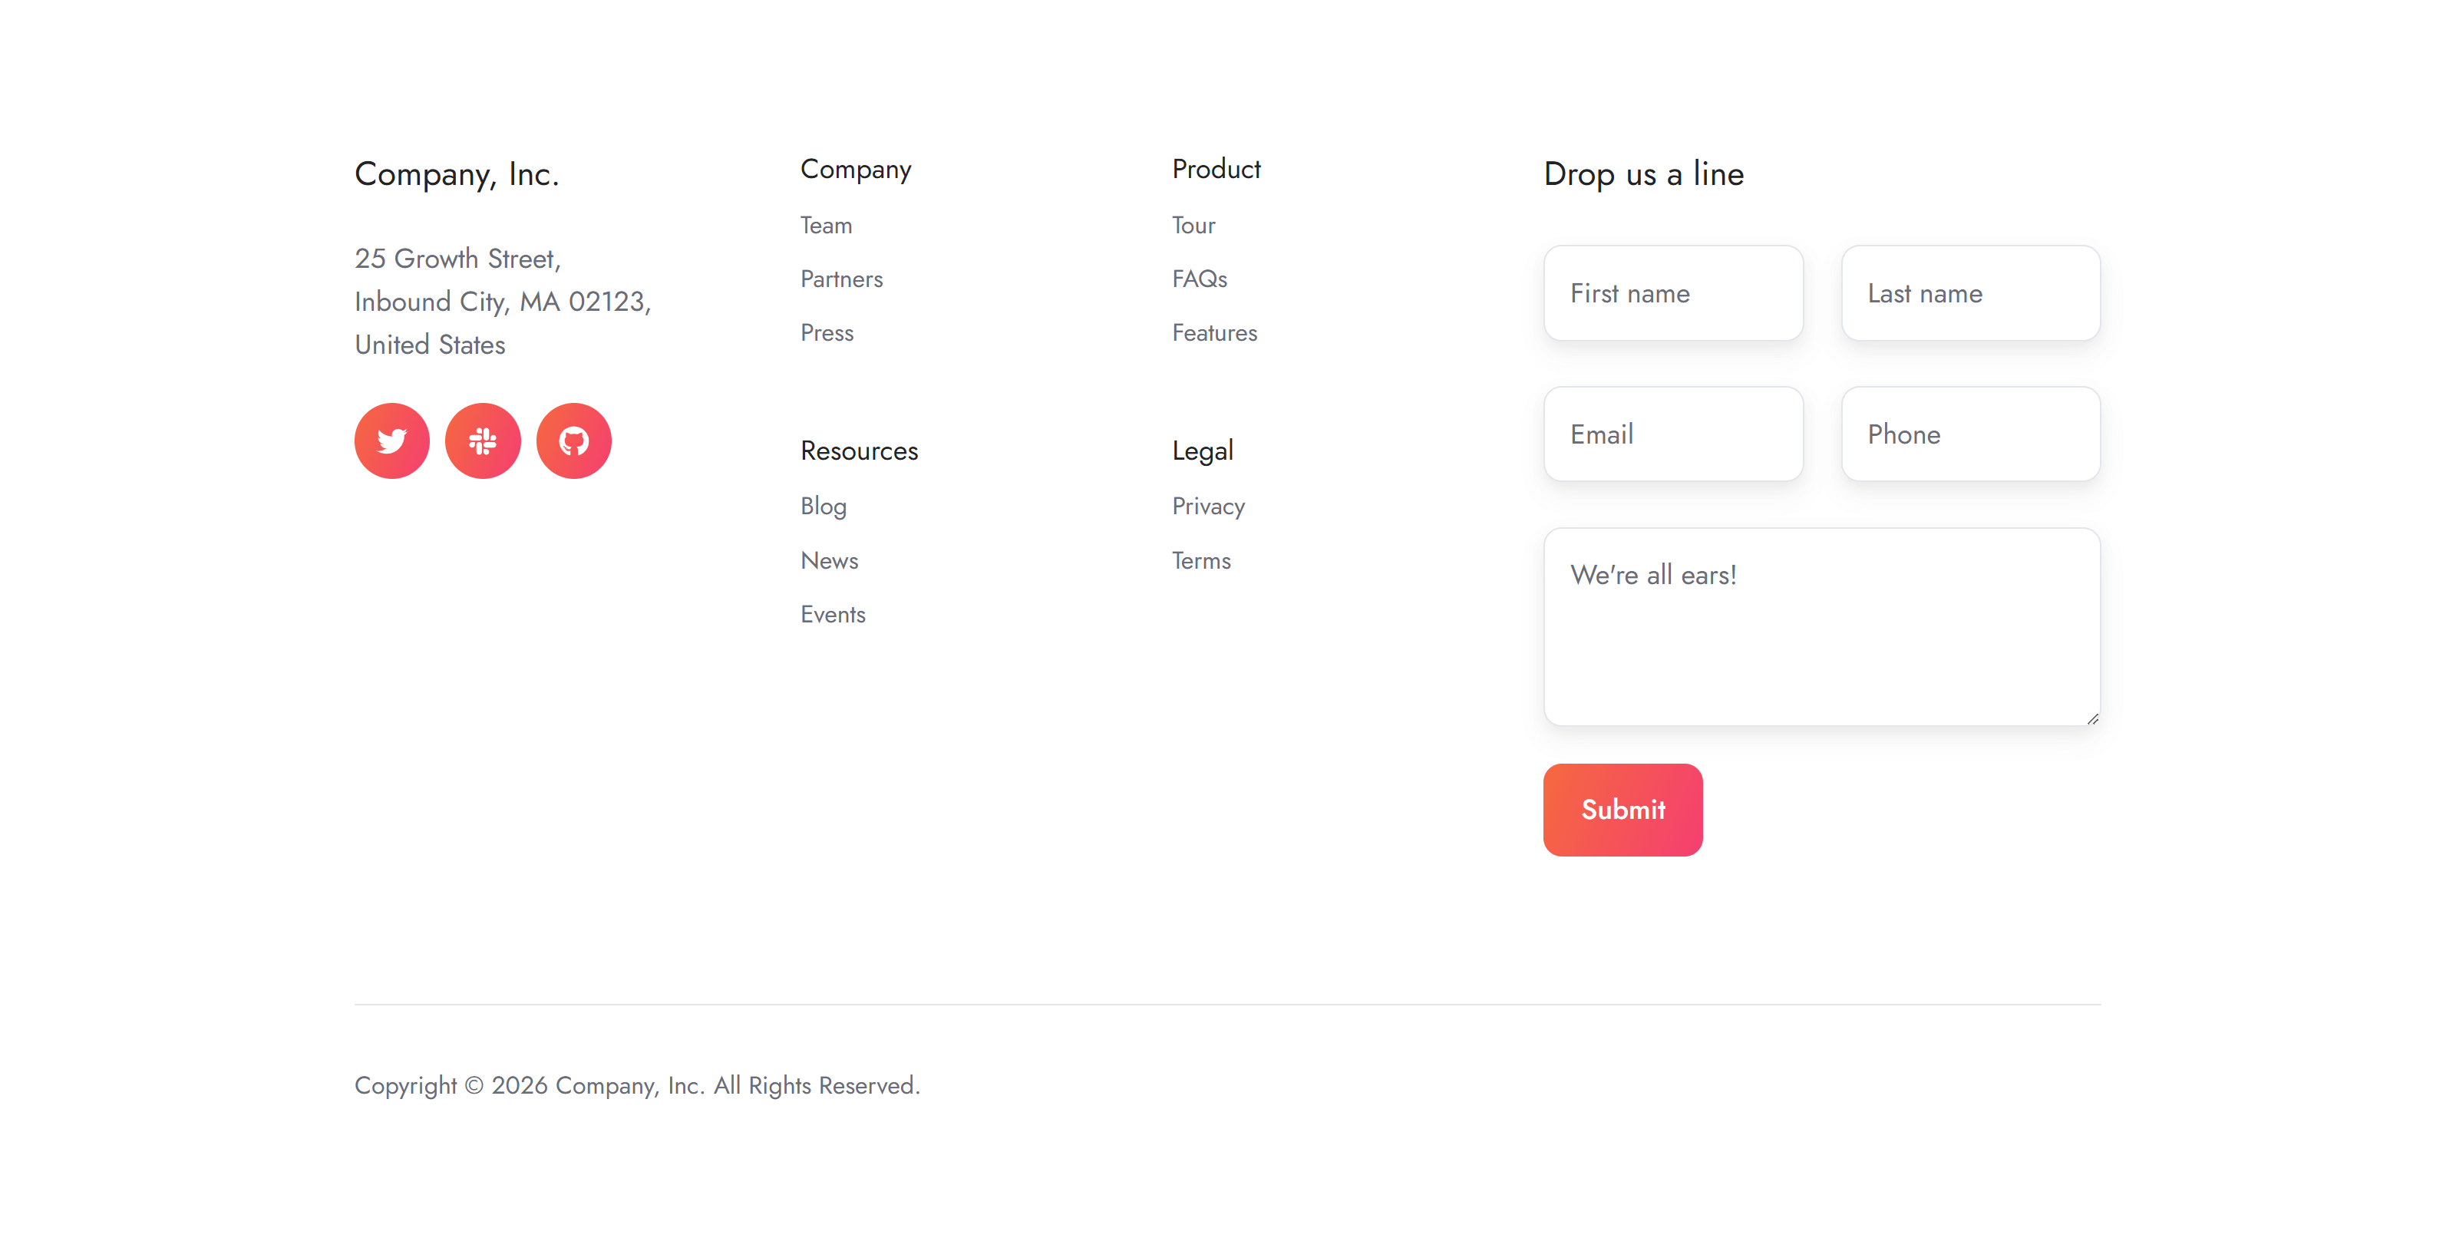2456x1251 pixels.
Task: Click into the Last name field
Action: (1969, 294)
